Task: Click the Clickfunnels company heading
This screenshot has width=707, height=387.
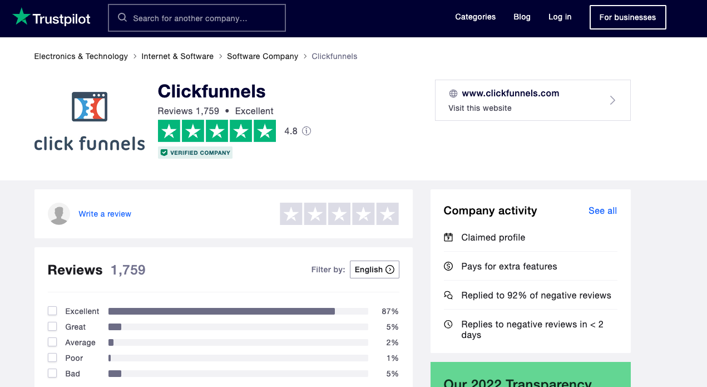Action: 212,91
